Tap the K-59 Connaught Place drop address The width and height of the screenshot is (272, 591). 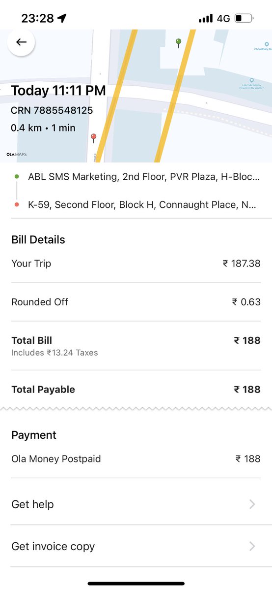click(x=142, y=204)
